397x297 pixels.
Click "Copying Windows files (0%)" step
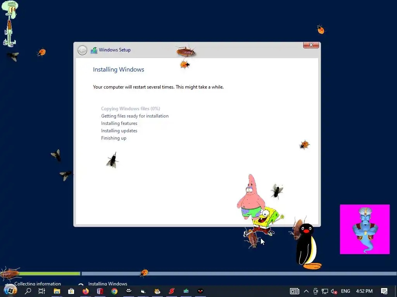click(131, 109)
